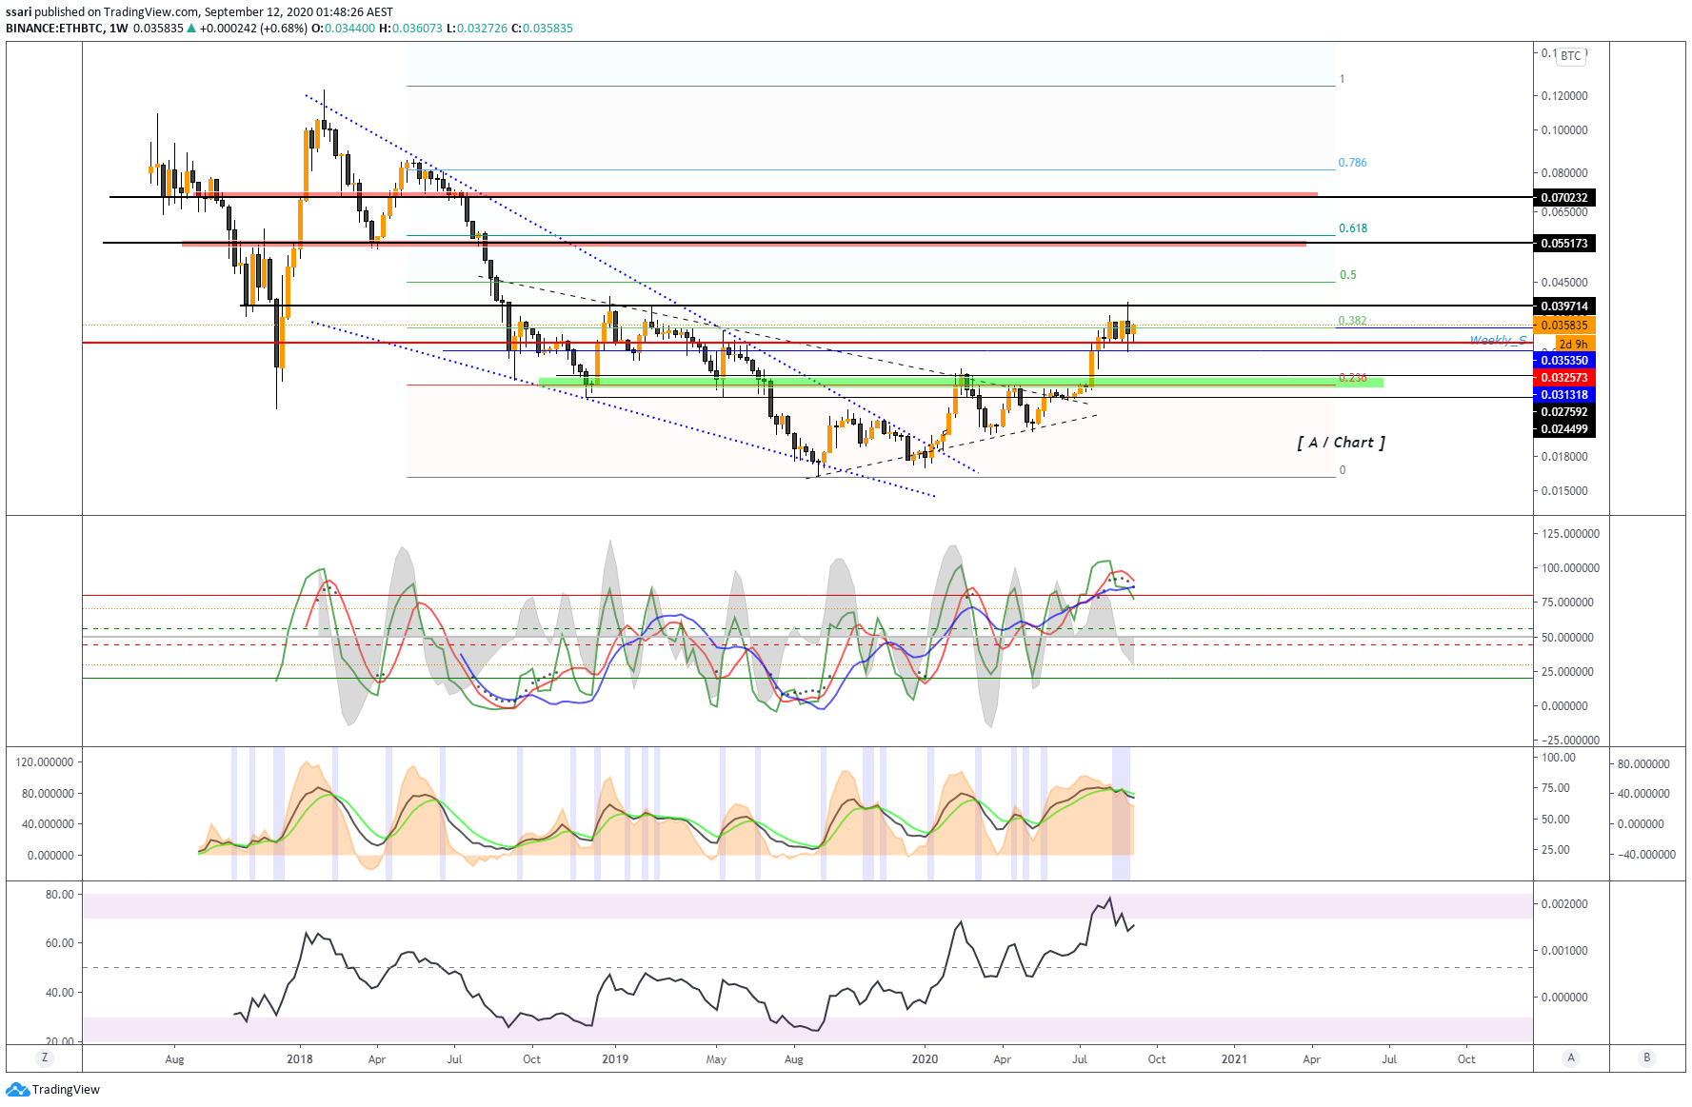
Task: Click the 60.00 value on RSI pane left axis
Action: 59,943
